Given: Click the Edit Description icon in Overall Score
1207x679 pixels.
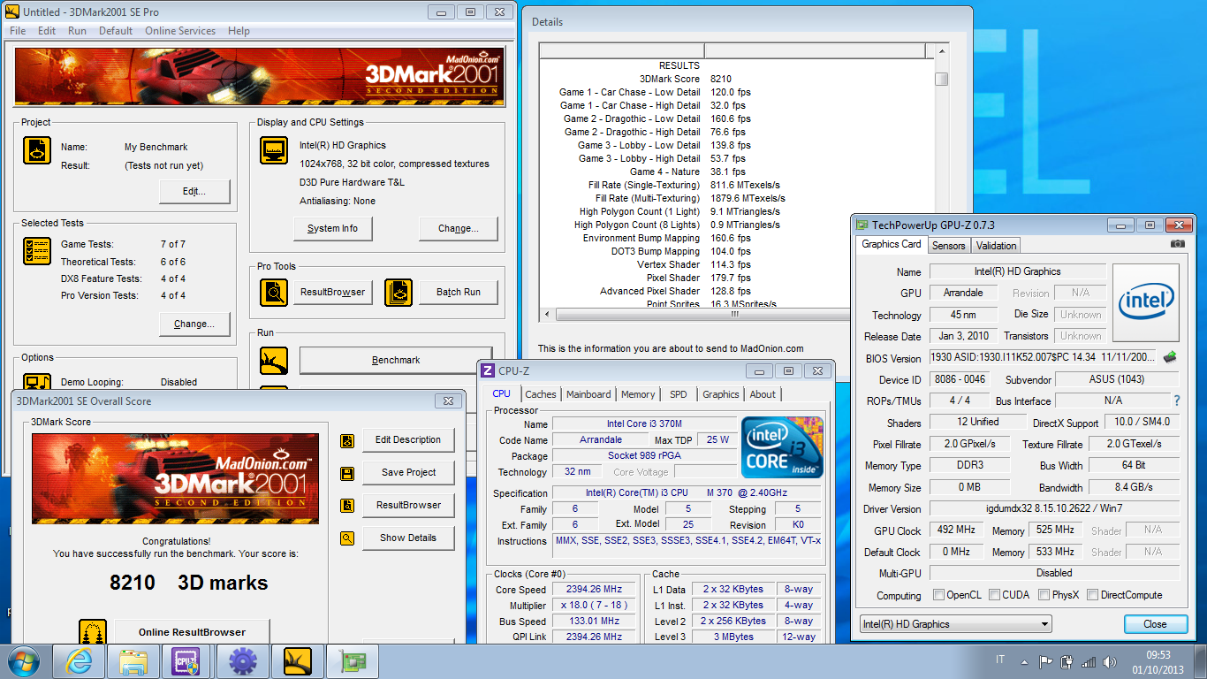Looking at the screenshot, I should pyautogui.click(x=347, y=440).
